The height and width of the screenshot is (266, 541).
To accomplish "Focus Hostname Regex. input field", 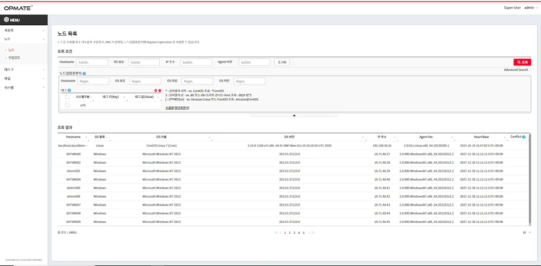I will click(x=93, y=81).
